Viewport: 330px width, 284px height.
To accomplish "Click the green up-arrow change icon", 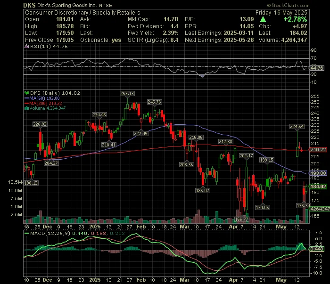I will tap(263, 20).
